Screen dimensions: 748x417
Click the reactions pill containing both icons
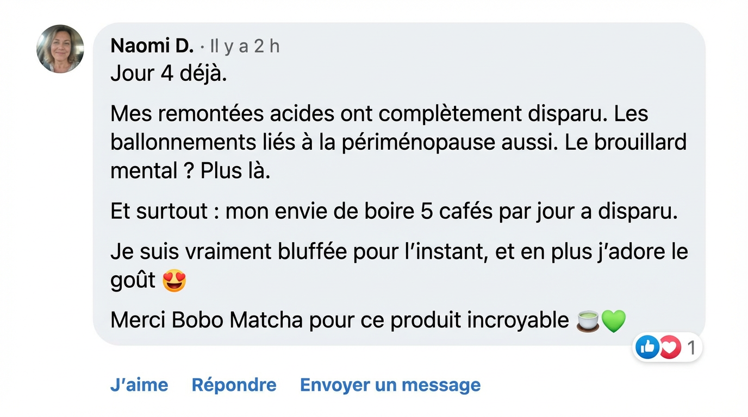[667, 347]
